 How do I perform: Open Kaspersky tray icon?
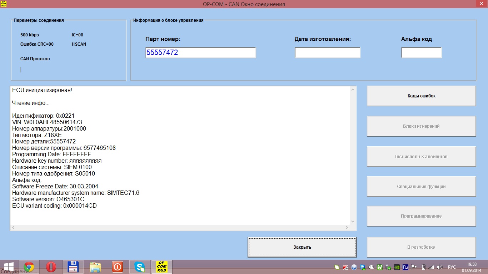pyautogui.click(x=345, y=267)
